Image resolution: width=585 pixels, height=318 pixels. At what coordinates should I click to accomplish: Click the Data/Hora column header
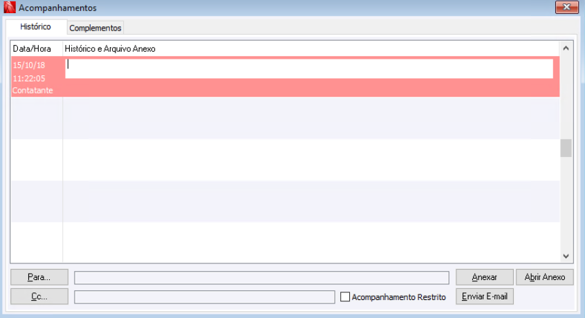[32, 49]
